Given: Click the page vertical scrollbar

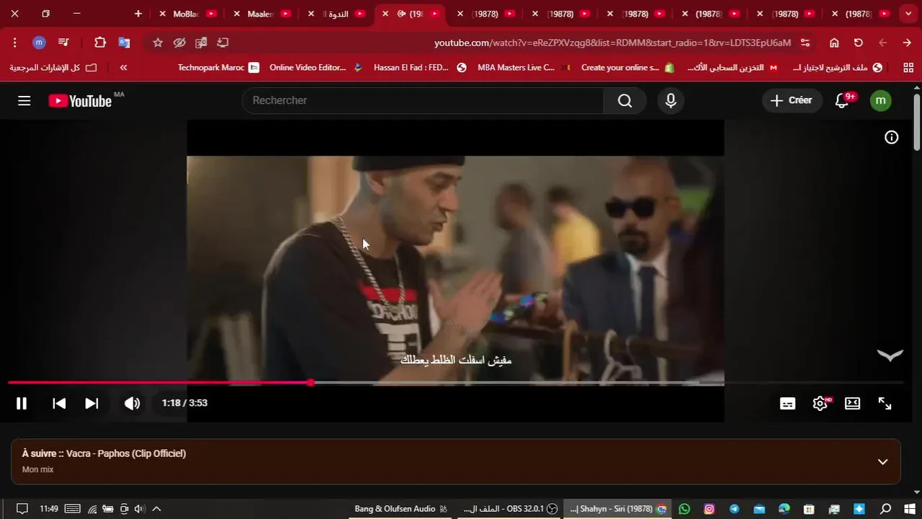Looking at the screenshot, I should pos(917,121).
